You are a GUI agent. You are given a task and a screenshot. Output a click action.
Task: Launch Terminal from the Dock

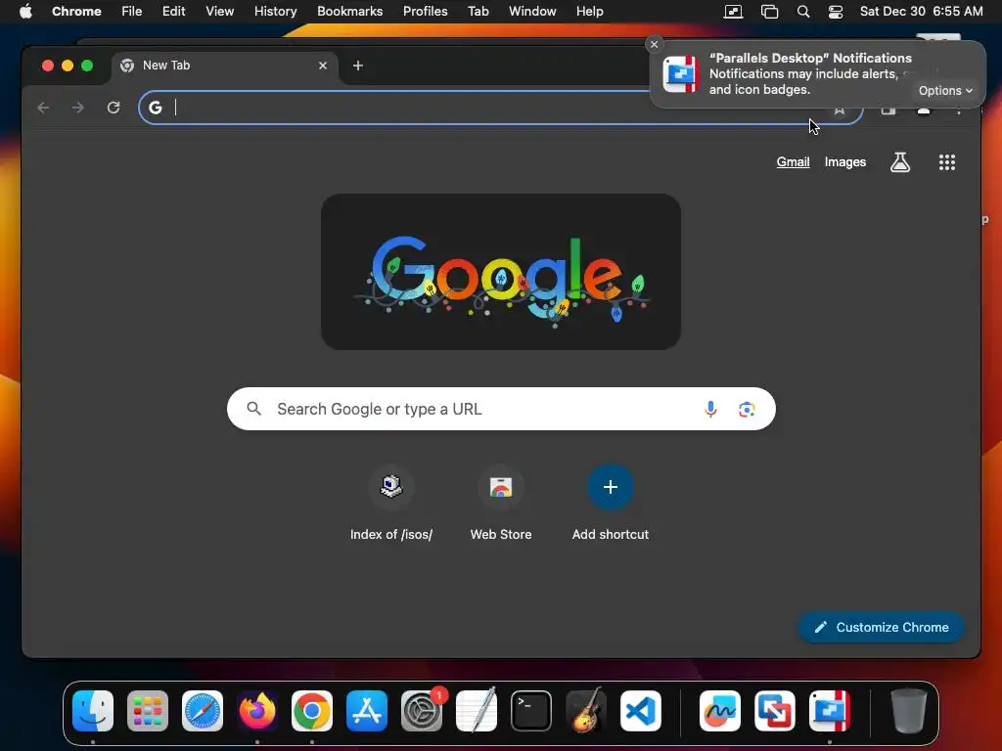click(531, 711)
